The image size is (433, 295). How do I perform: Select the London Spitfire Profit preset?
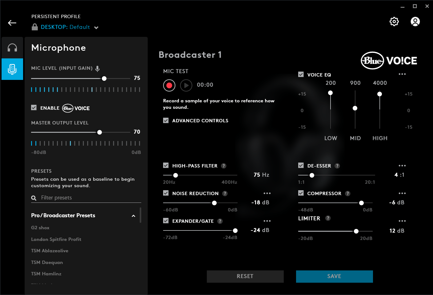pyautogui.click(x=56, y=239)
